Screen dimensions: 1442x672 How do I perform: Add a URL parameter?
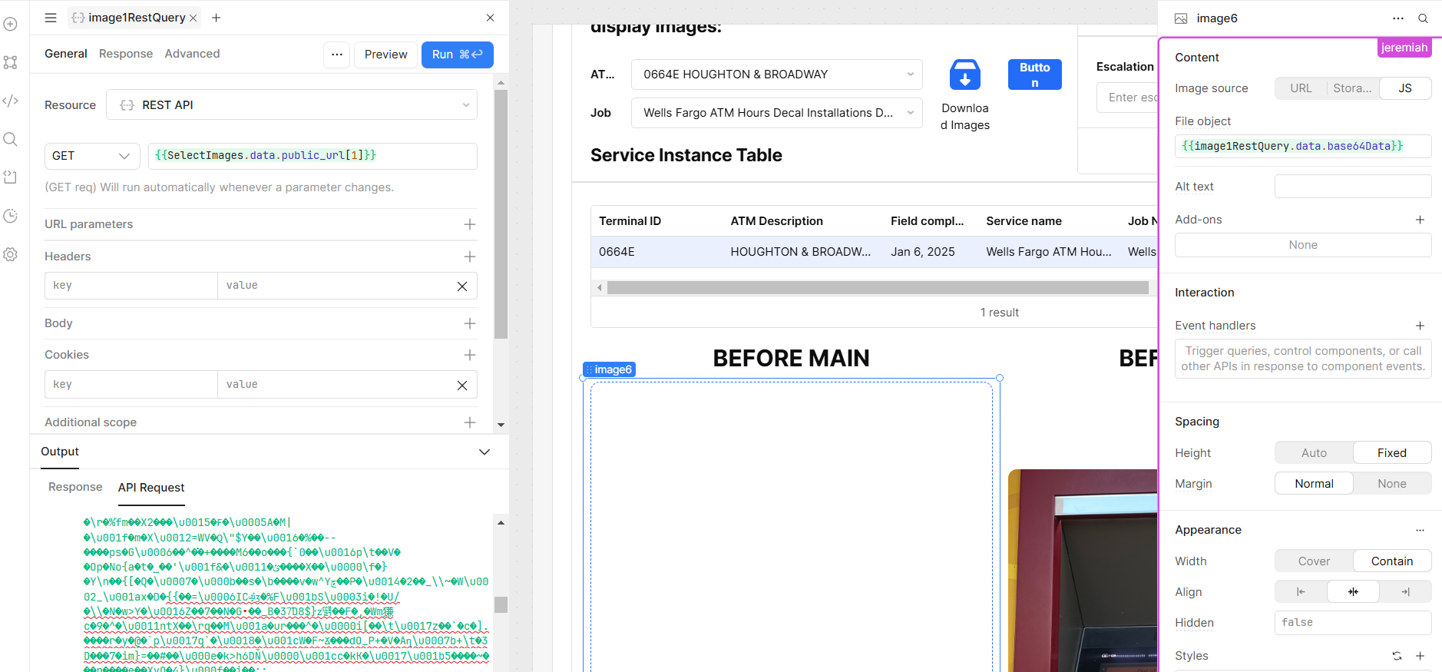470,224
